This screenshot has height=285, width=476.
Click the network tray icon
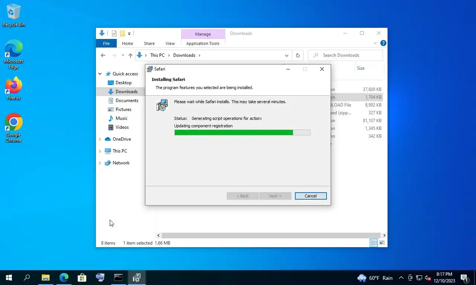pyautogui.click(x=419, y=278)
